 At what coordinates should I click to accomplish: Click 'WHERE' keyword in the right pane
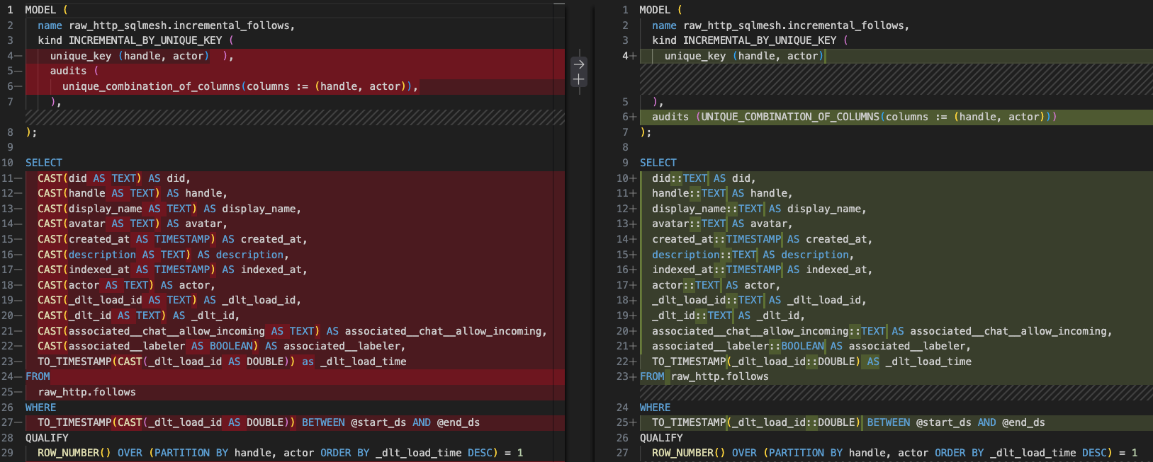(x=656, y=408)
